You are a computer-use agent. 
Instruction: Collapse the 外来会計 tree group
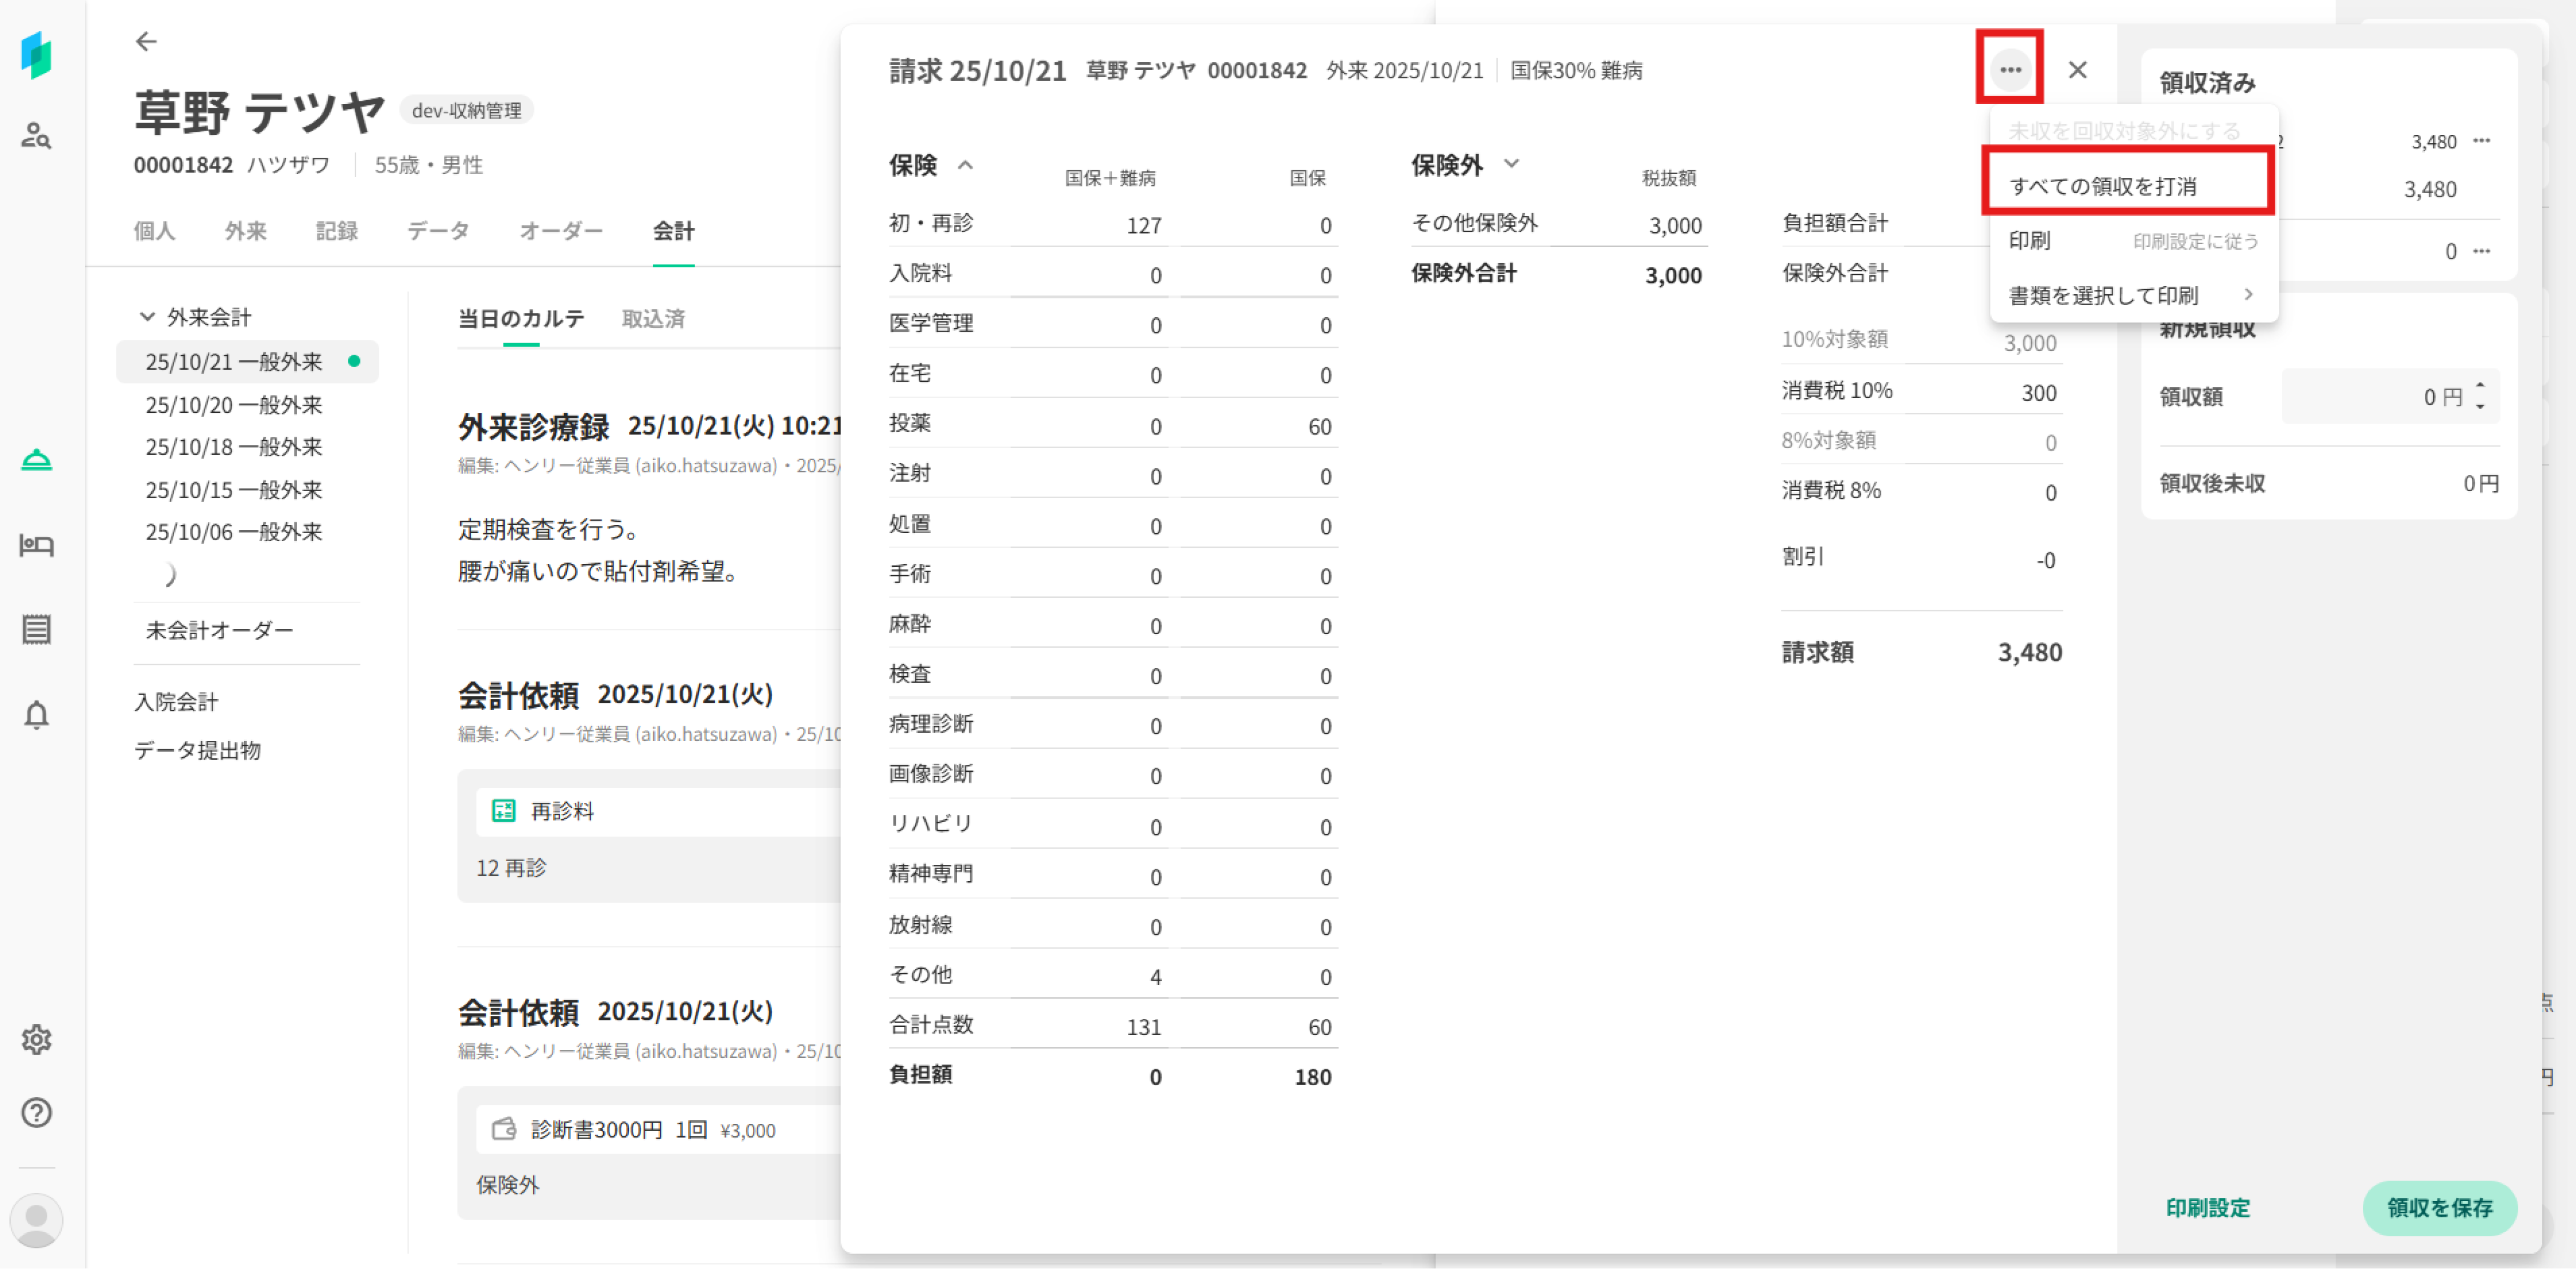pos(147,317)
